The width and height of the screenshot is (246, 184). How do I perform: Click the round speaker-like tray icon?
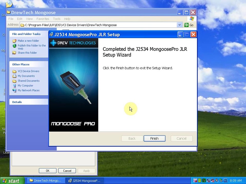pyautogui.click(x=217, y=180)
